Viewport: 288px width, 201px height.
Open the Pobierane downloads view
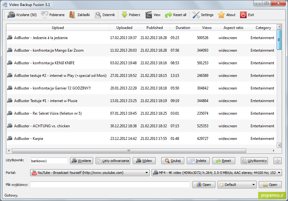click(x=53, y=15)
